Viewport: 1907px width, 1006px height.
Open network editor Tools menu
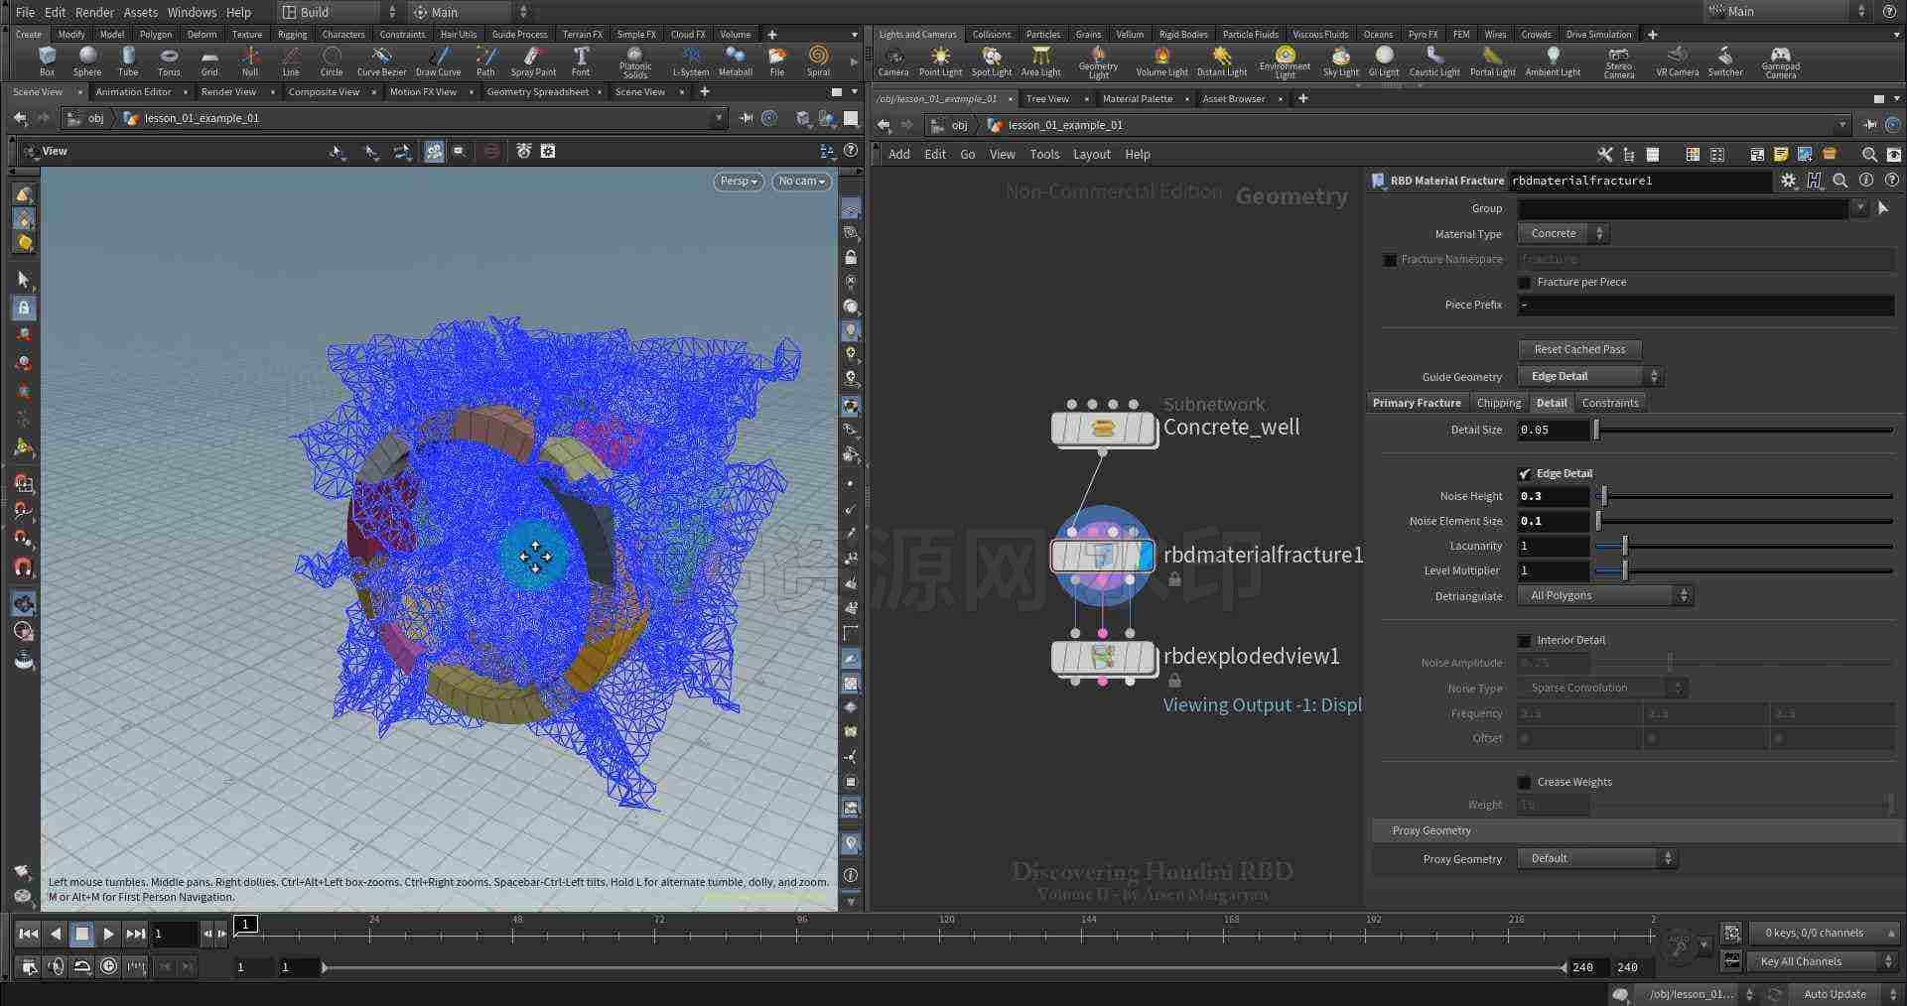(x=1044, y=155)
